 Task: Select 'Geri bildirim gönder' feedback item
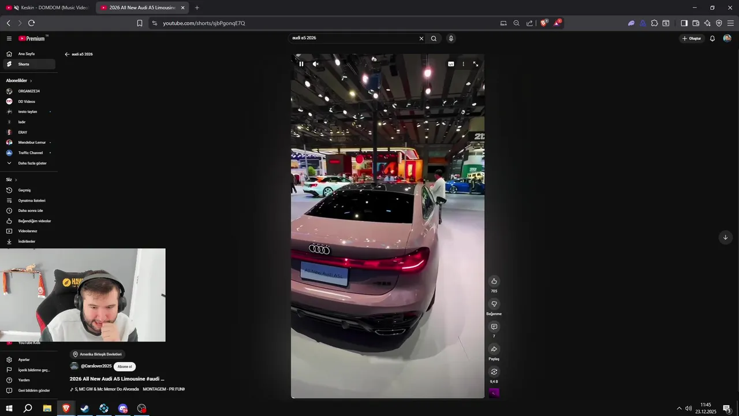click(28, 391)
